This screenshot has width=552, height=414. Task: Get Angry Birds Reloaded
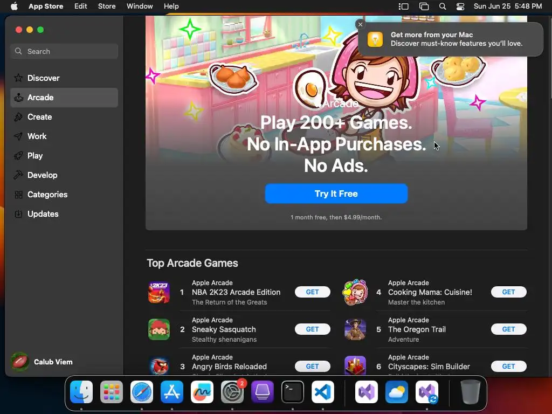[312, 367]
